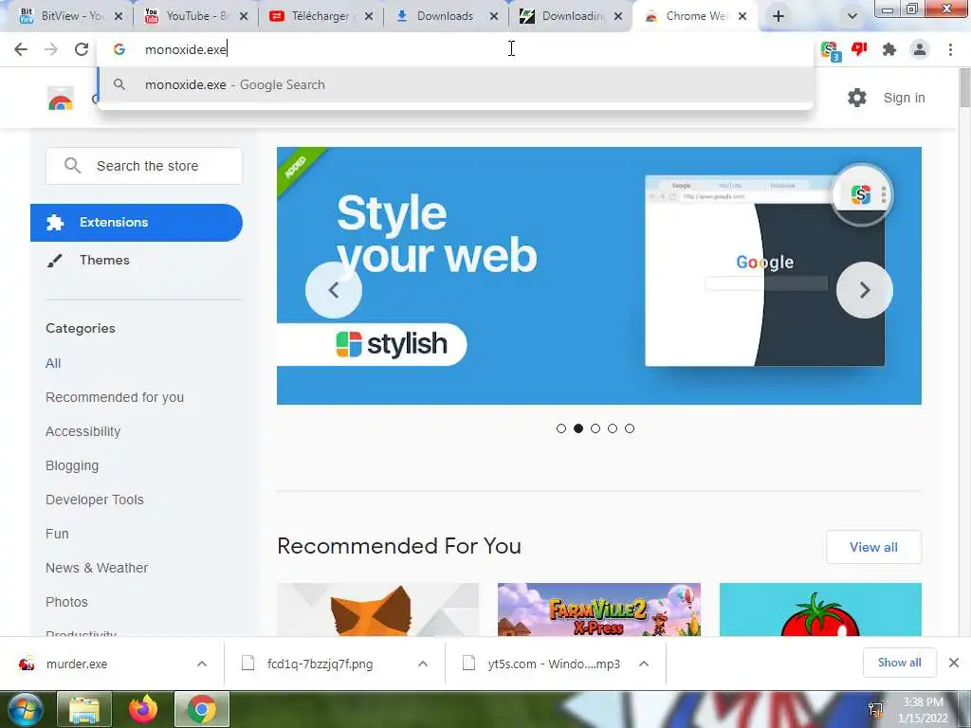
Task: Click the Chrome Web Store logo
Action: pyautogui.click(x=60, y=99)
